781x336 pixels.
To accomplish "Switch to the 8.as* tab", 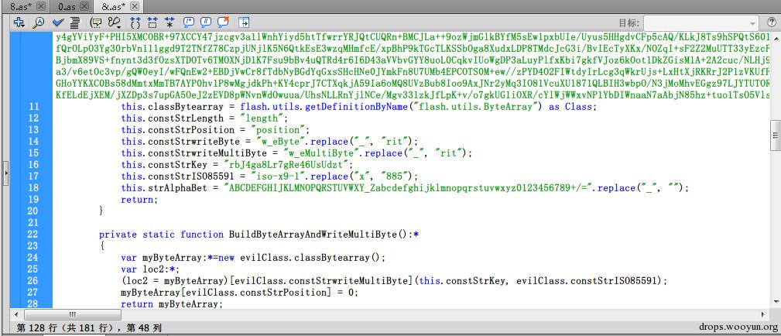I will point(22,6).
